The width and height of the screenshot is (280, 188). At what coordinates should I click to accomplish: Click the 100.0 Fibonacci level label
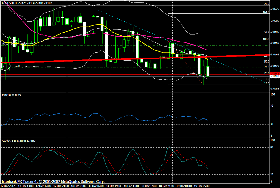266,39
